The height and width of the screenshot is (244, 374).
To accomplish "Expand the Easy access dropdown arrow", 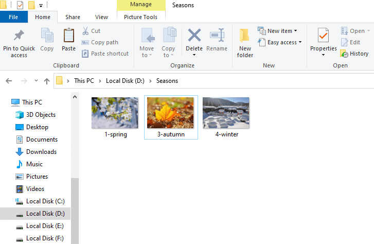I will click(300, 42).
